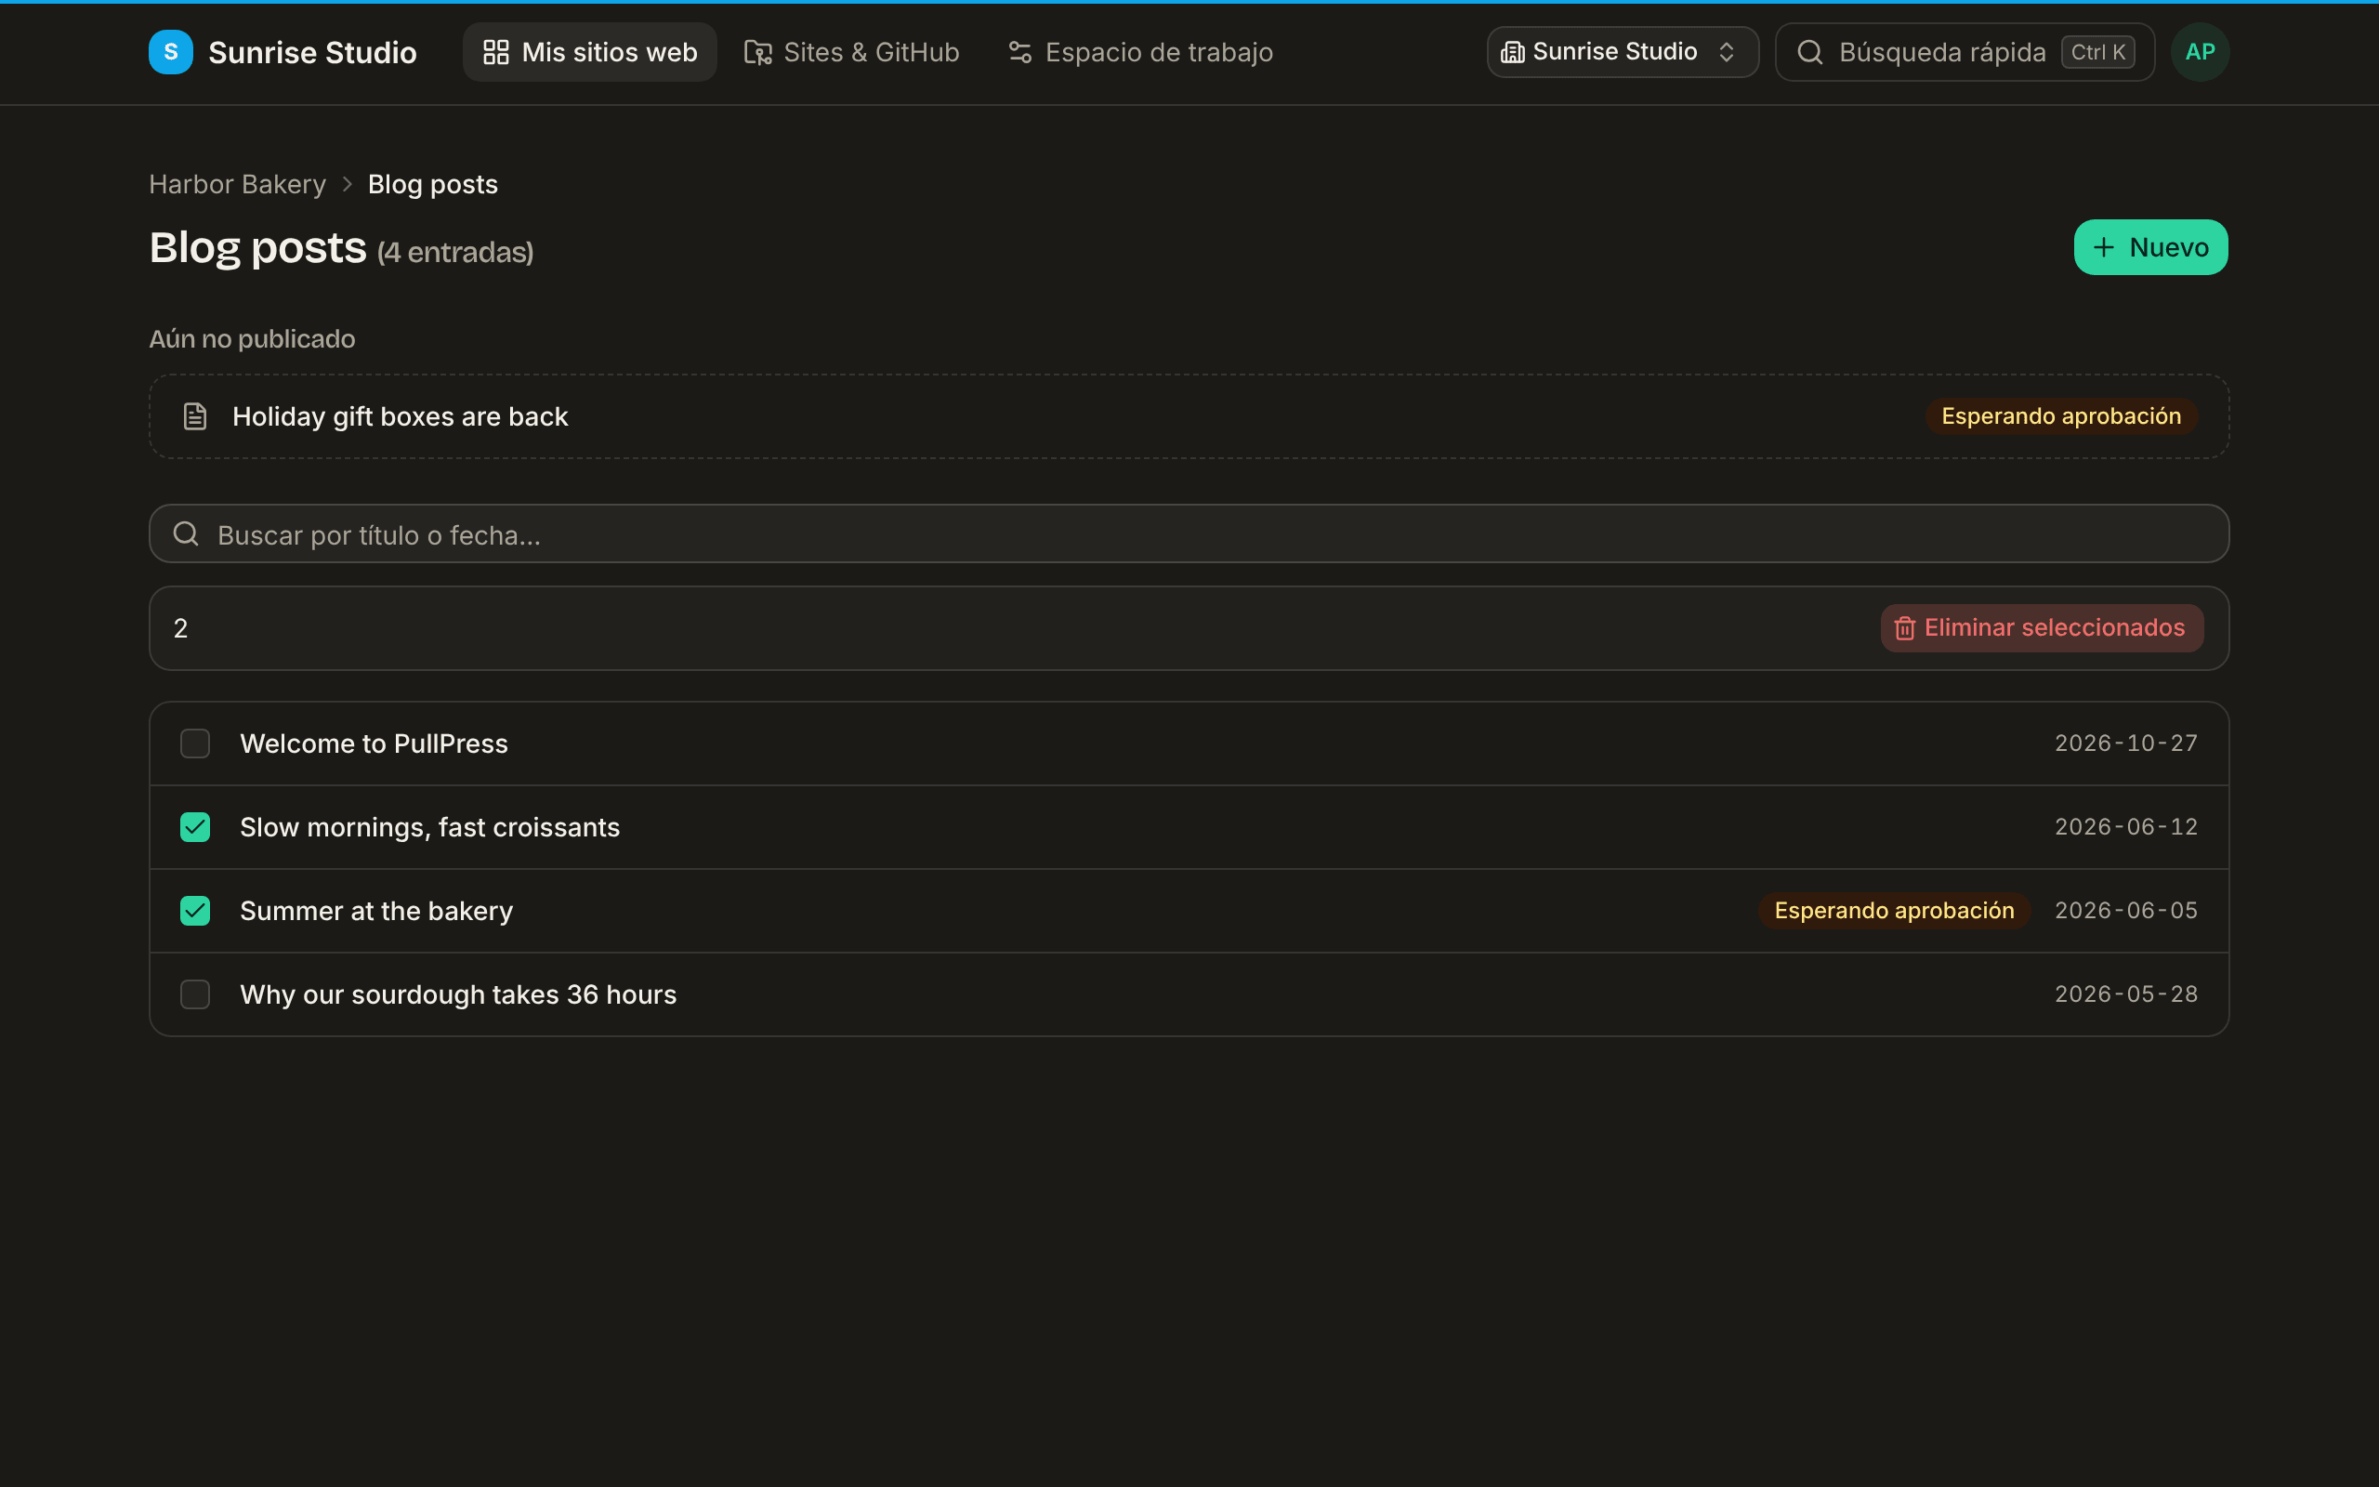This screenshot has height=1487, width=2379.
Task: Click the Esperando aprobación badge on Holiday gift boxes
Action: click(x=2060, y=416)
